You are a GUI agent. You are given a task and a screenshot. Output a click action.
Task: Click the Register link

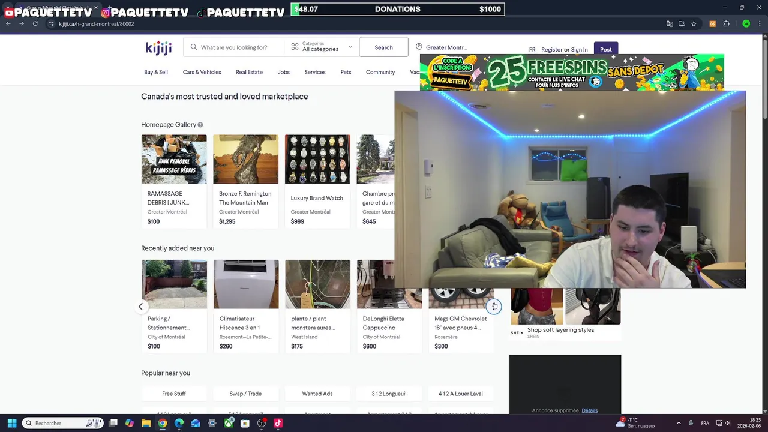point(552,50)
